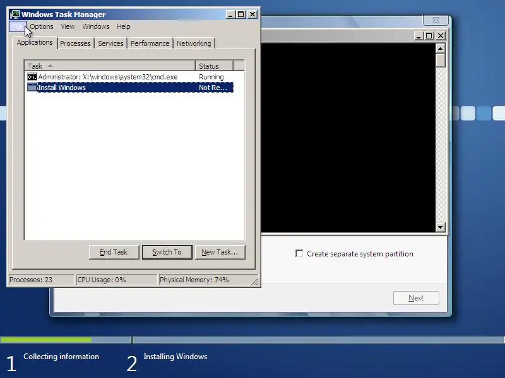Viewport: 505px width, 378px height.
Task: Click the Task Manager title bar icon
Action: 15,14
